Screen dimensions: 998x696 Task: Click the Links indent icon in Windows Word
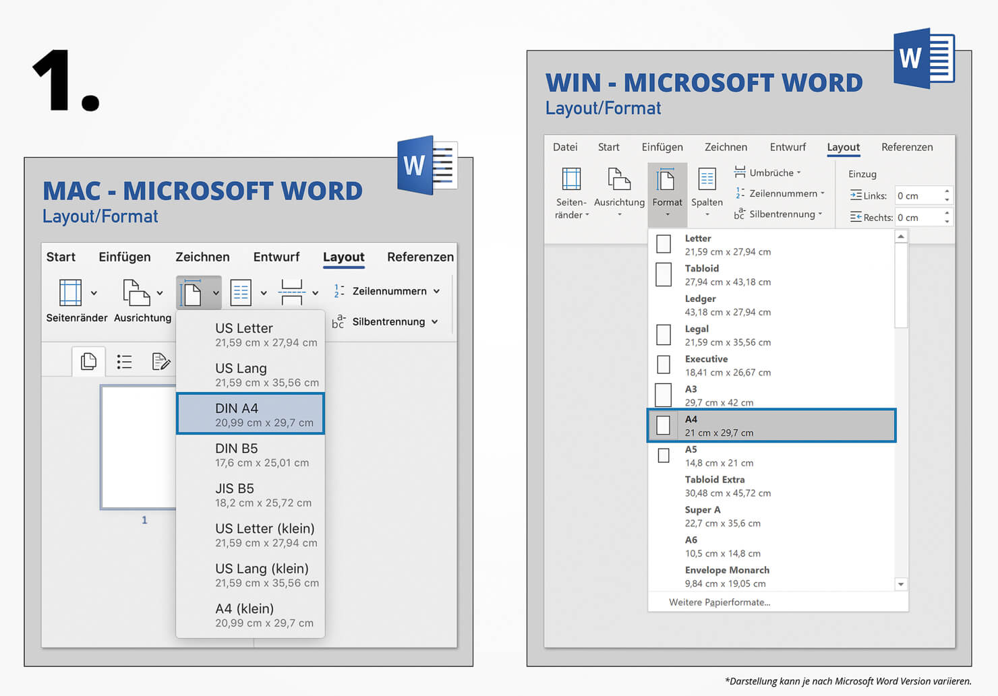pos(856,195)
